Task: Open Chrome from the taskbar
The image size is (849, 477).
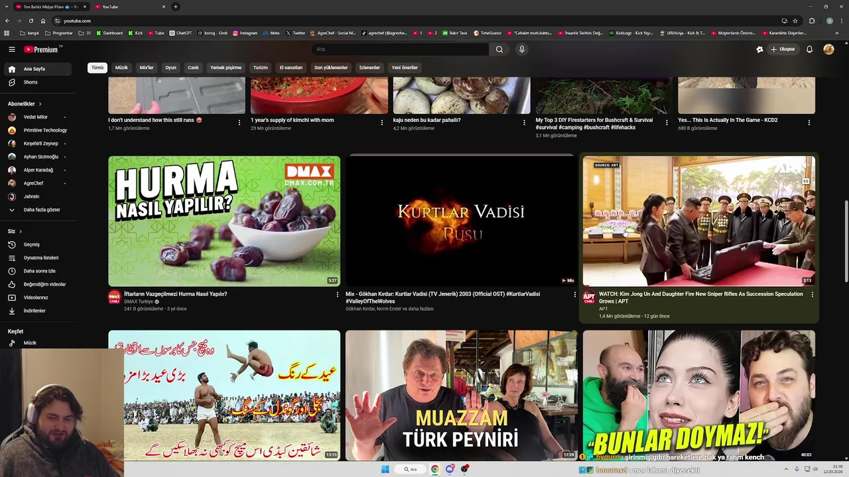Action: [435, 469]
